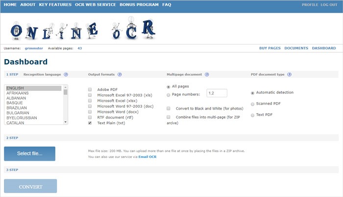343x197 pixels.
Task: Check Microsoft Word 97-2003 (doc) format
Action: click(90, 106)
